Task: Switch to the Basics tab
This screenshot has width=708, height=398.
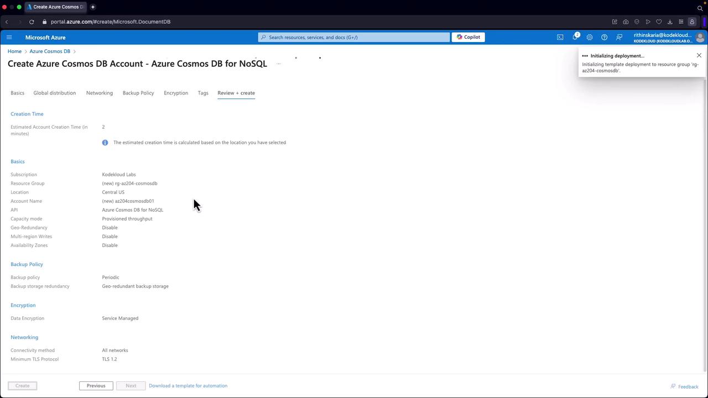Action: 17,93
